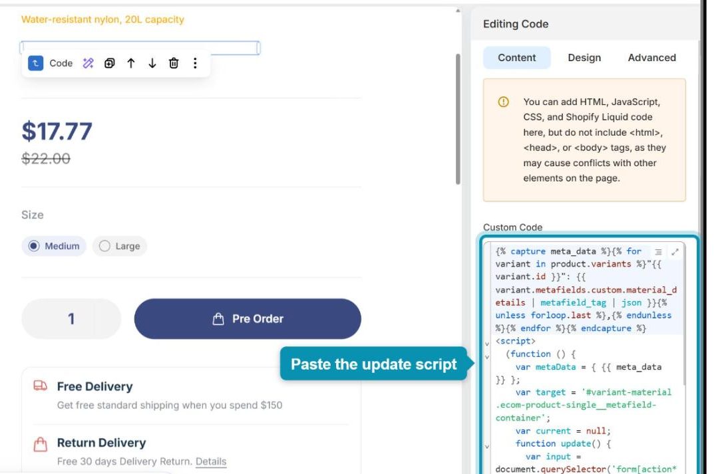Click the Water-resistant nylon description text
The height and width of the screenshot is (474, 720).
(x=103, y=19)
